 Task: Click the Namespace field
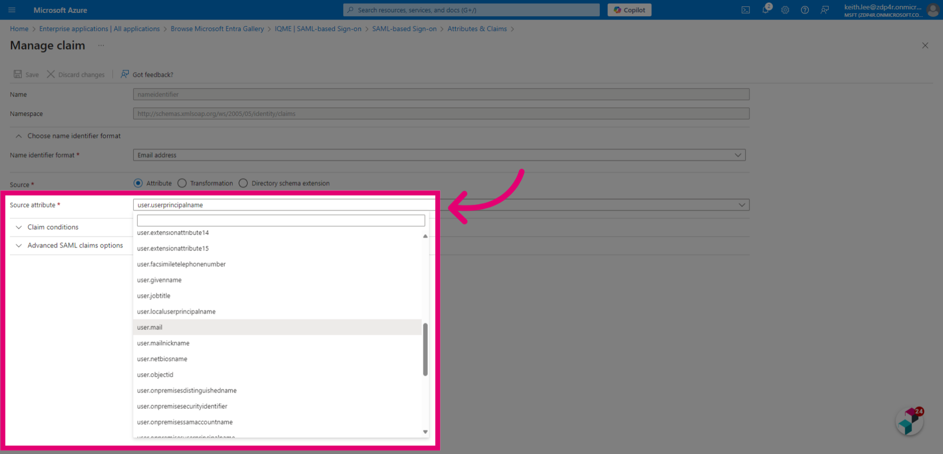click(x=441, y=113)
